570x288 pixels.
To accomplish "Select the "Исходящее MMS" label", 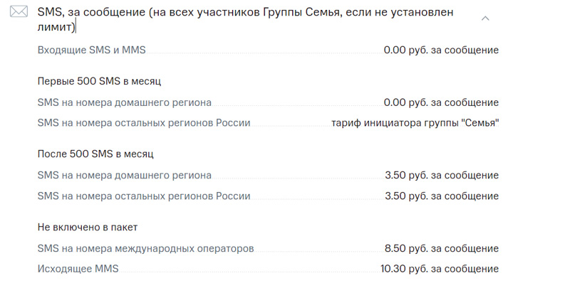I will point(78,269).
